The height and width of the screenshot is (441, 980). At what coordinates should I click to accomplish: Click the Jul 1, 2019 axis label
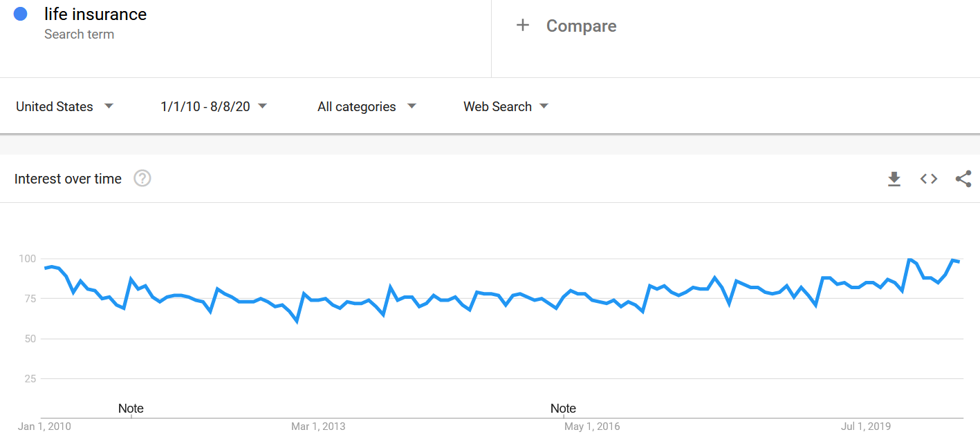click(866, 427)
